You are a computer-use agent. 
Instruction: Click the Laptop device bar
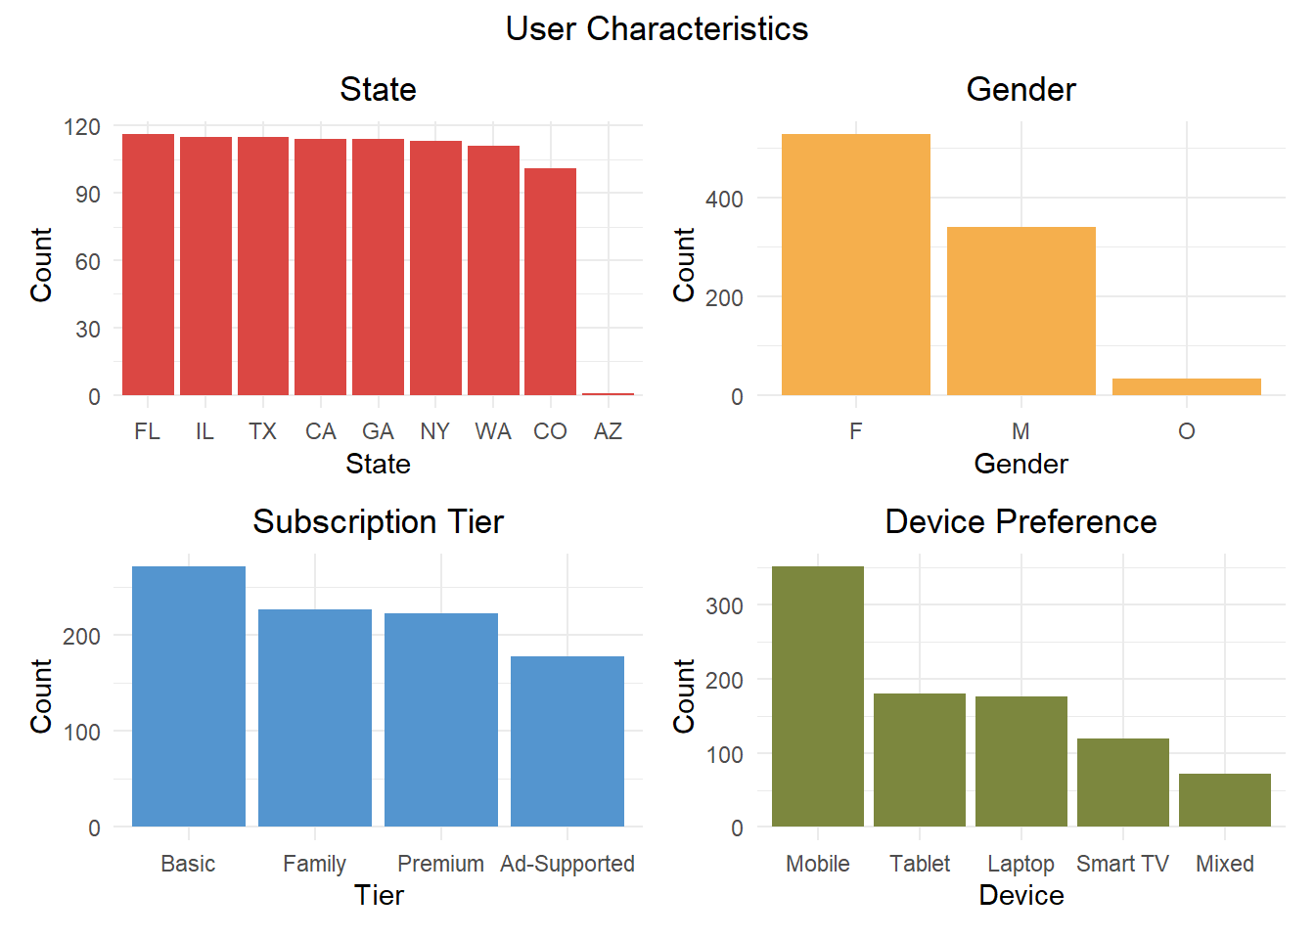[x=1021, y=761]
